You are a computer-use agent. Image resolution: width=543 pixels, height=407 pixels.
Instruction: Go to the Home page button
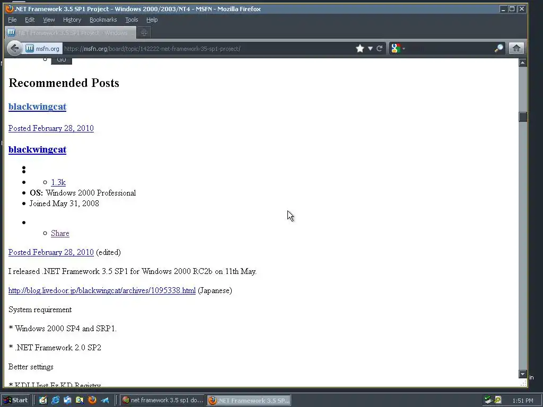coord(516,48)
